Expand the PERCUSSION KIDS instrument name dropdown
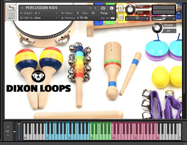Viewport: 187px width, 145px height. tap(22, 8)
